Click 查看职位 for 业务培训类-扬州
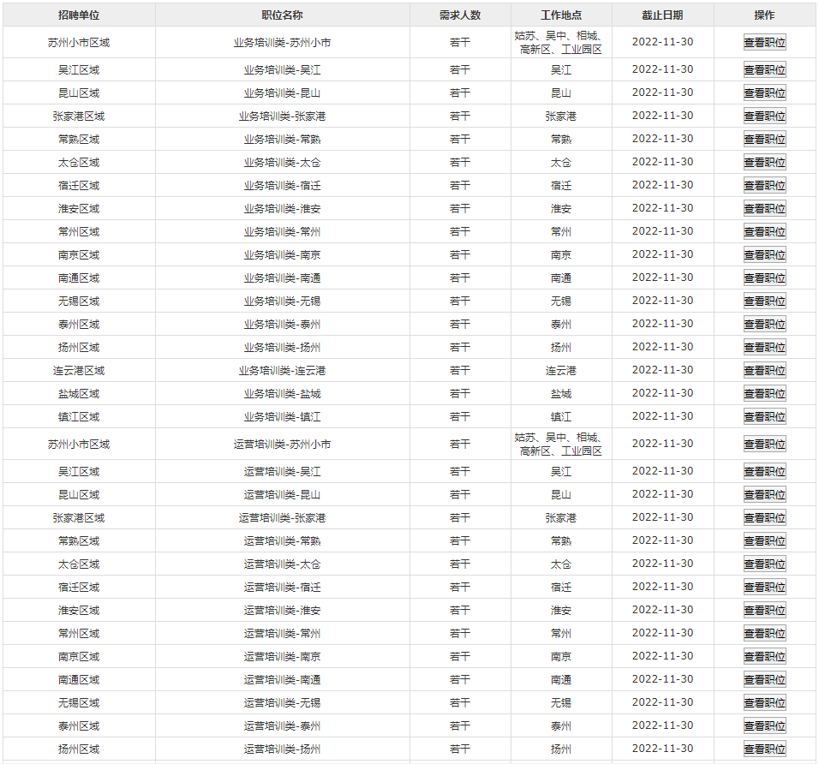The width and height of the screenshot is (819, 764). 765,347
